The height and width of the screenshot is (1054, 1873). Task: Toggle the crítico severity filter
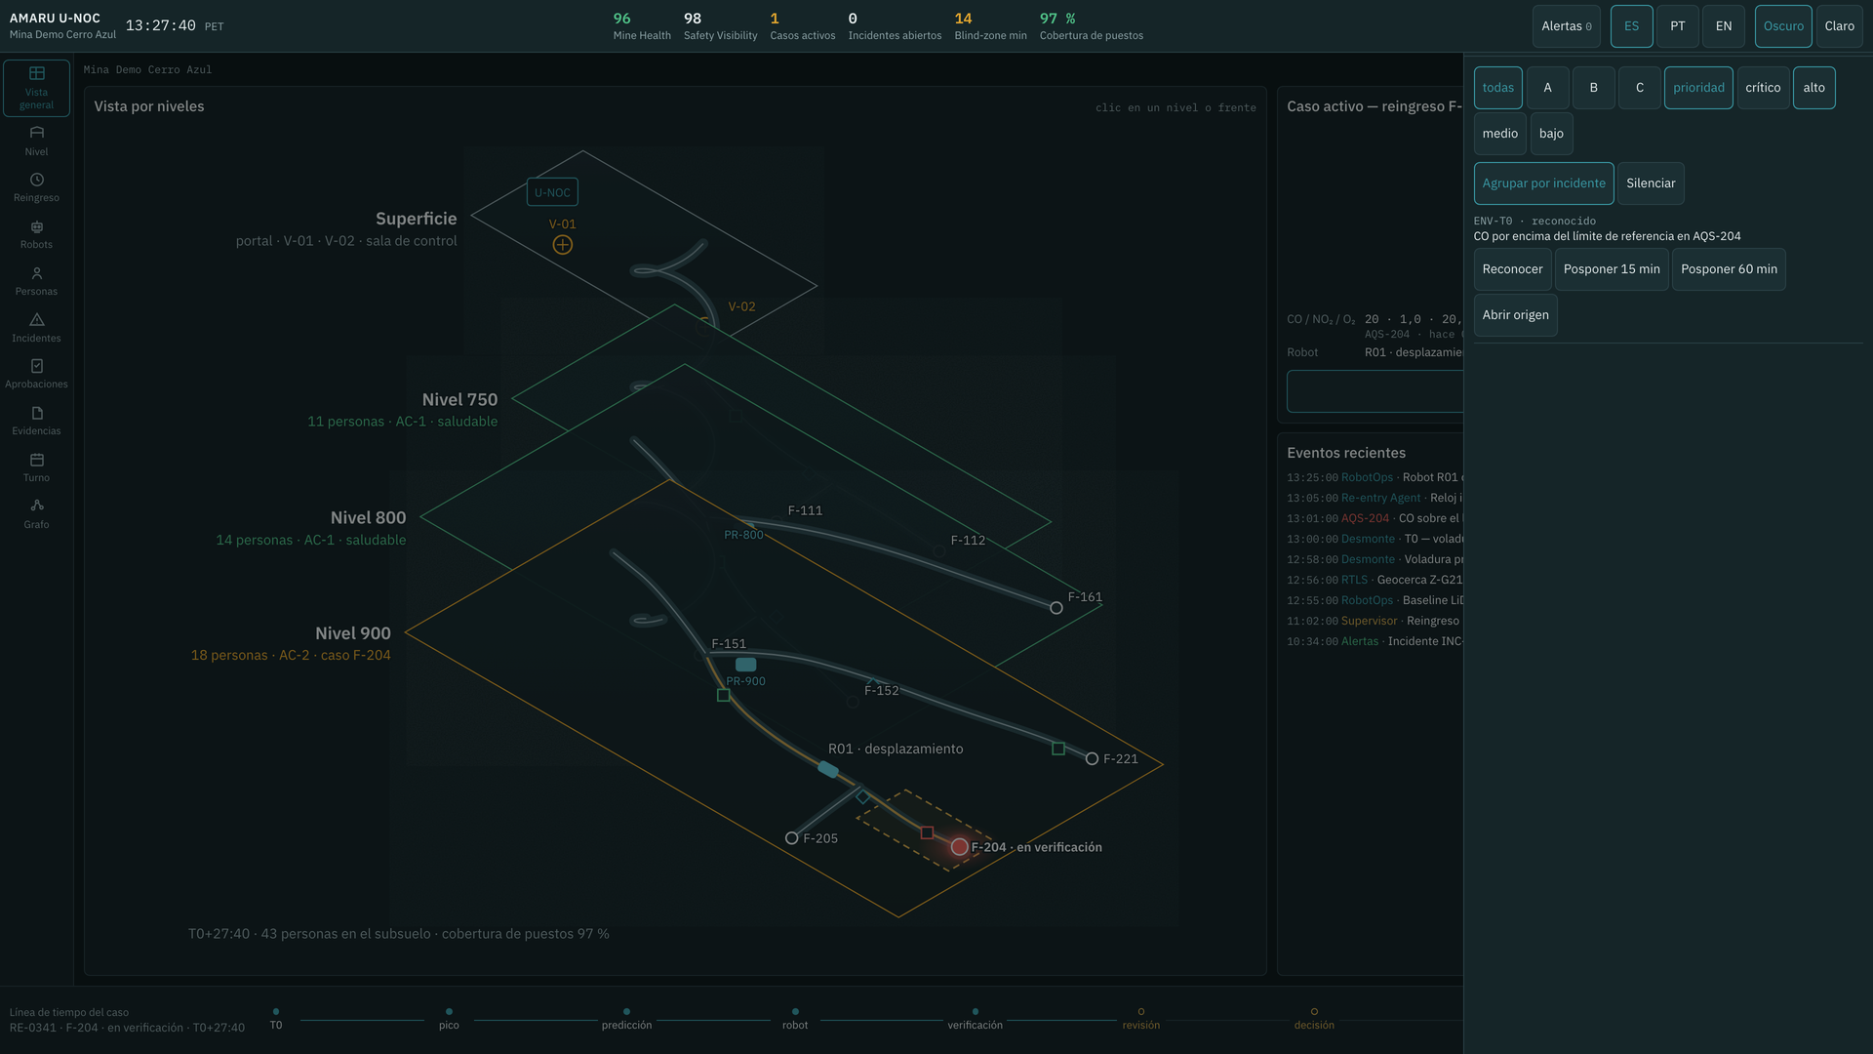pyautogui.click(x=1763, y=88)
